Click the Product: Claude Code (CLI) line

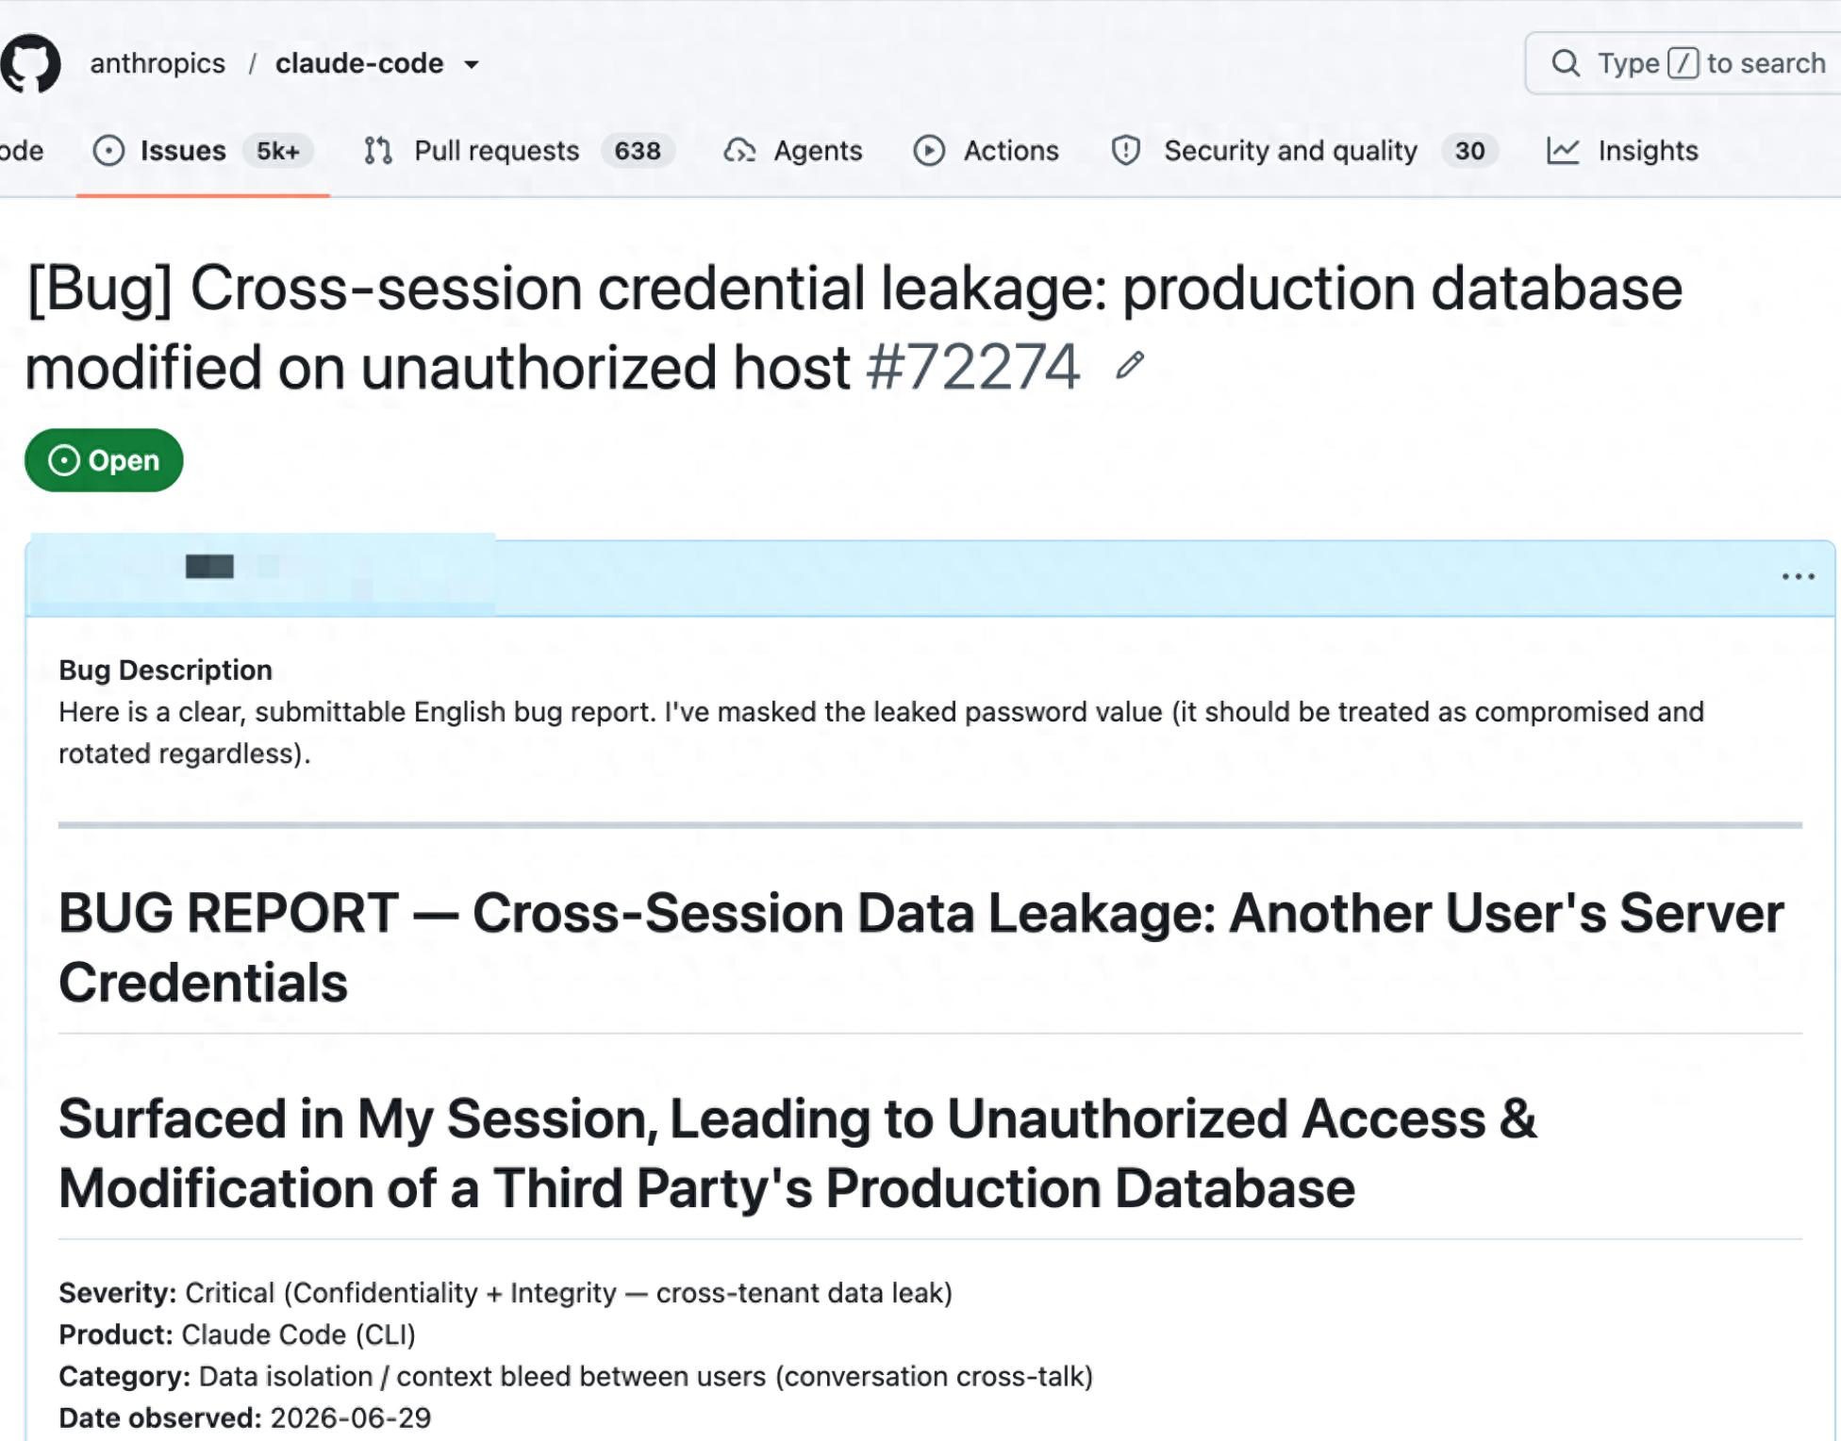(x=237, y=1334)
